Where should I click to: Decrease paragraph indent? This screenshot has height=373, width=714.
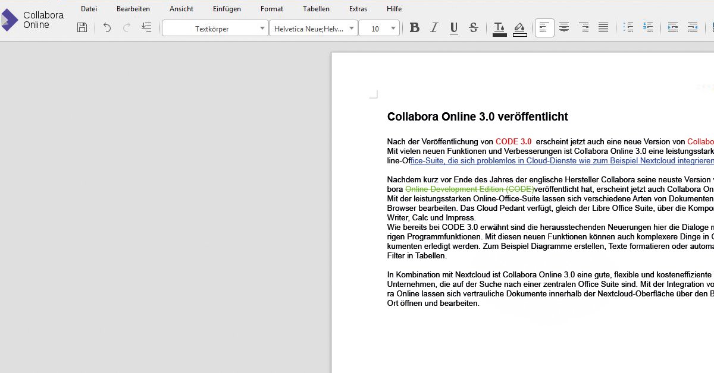(693, 28)
